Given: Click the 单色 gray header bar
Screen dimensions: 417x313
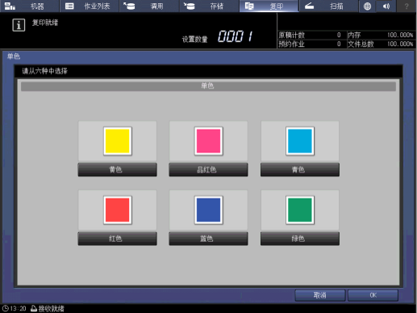Looking at the screenshot, I should click(208, 86).
